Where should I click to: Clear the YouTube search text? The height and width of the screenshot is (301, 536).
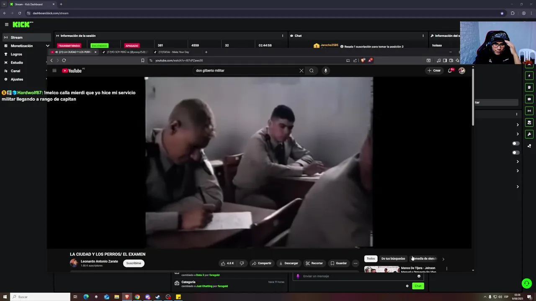[x=301, y=71]
